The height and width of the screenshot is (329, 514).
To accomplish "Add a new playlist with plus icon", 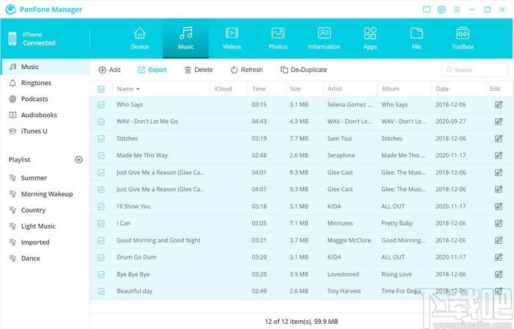I will pyautogui.click(x=78, y=160).
